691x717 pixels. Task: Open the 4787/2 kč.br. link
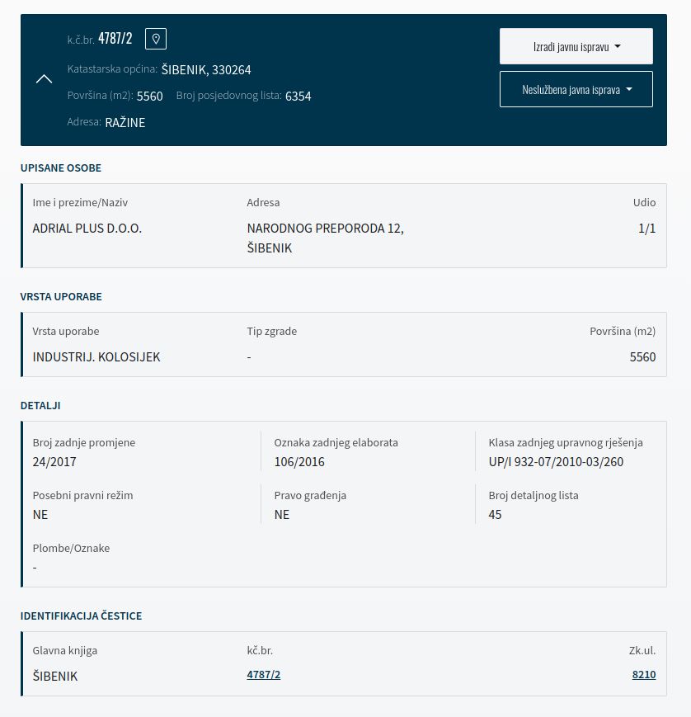point(263,675)
